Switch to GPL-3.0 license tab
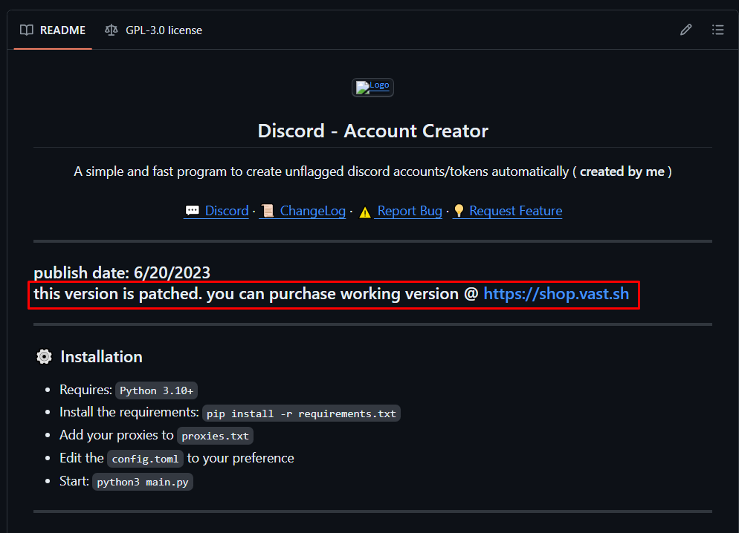Viewport: 739px width, 533px height. (x=153, y=30)
